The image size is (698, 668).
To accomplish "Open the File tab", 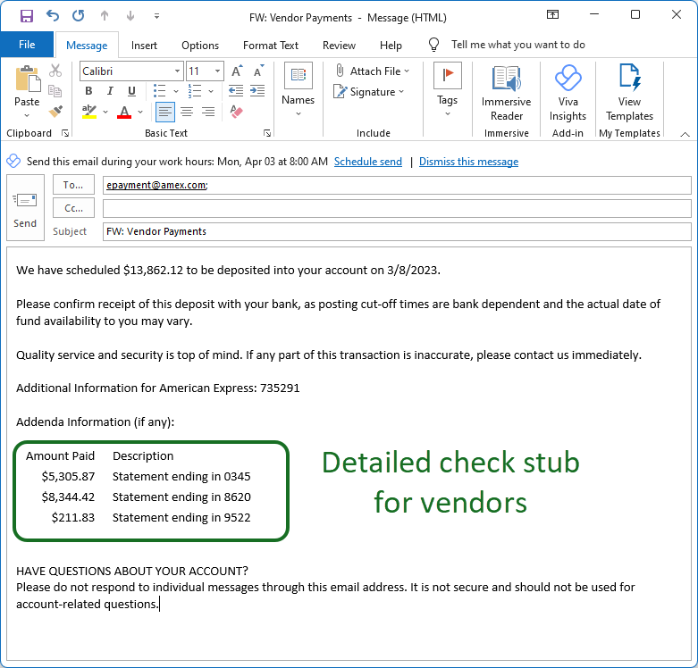I will point(27,45).
